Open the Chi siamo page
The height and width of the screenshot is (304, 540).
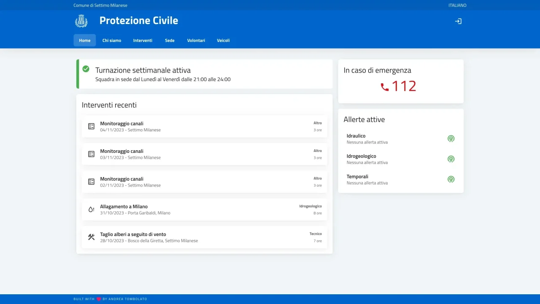(x=112, y=41)
